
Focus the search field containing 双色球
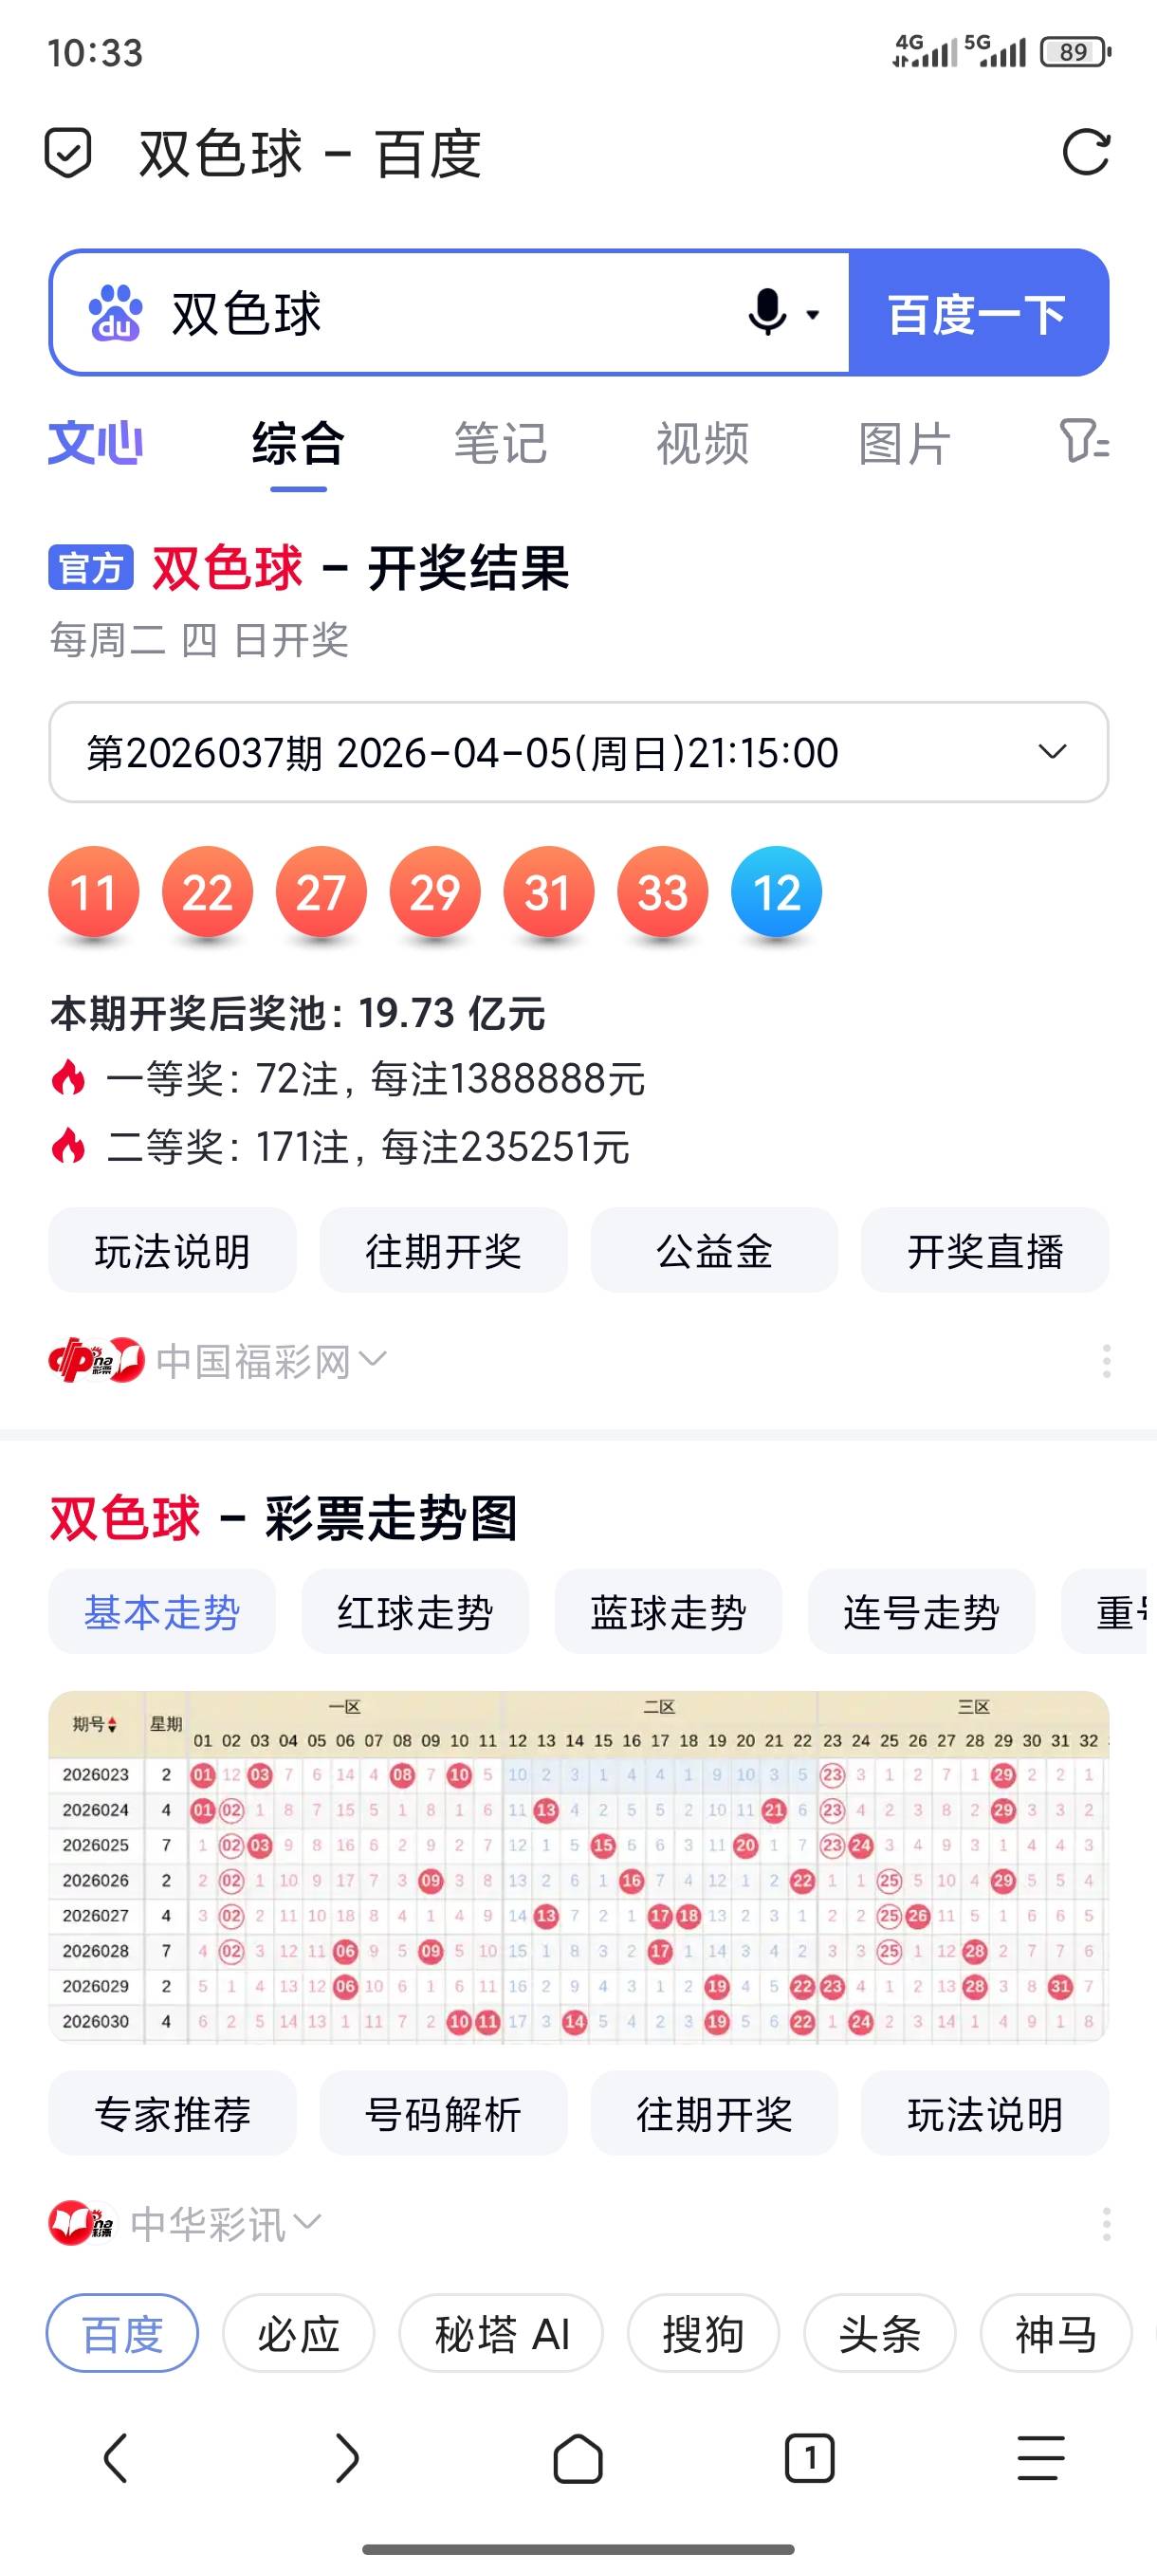coord(450,314)
